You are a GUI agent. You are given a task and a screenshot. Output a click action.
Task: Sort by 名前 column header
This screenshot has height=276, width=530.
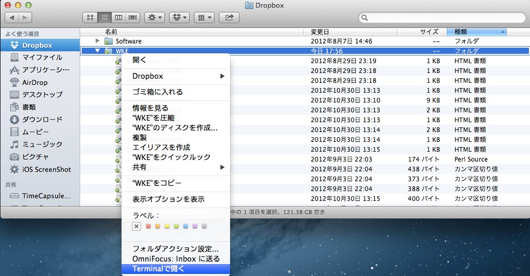(x=192, y=32)
